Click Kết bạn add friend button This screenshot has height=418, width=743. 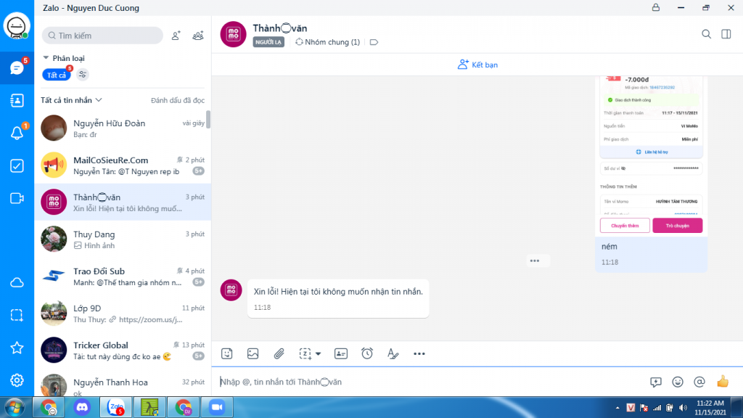[477, 65]
